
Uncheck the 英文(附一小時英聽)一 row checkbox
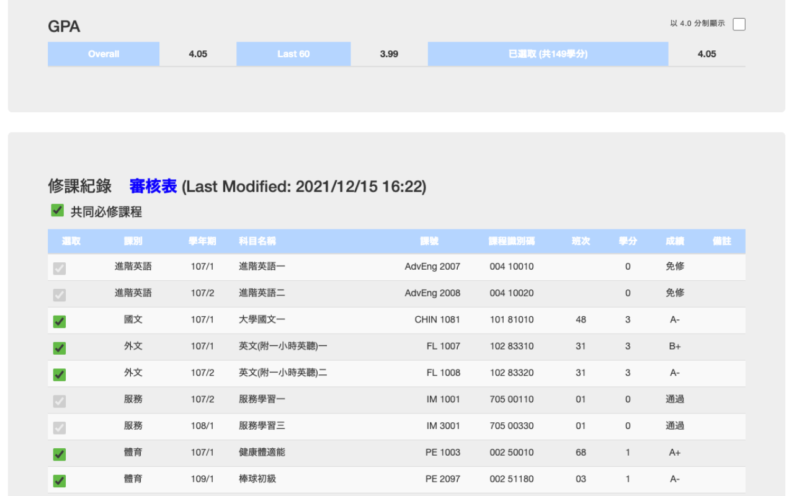[60, 348]
